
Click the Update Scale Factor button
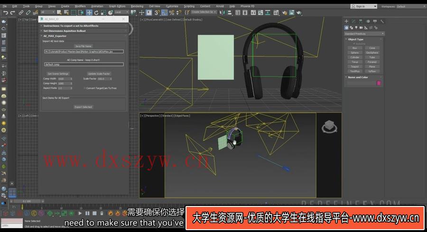99,73
